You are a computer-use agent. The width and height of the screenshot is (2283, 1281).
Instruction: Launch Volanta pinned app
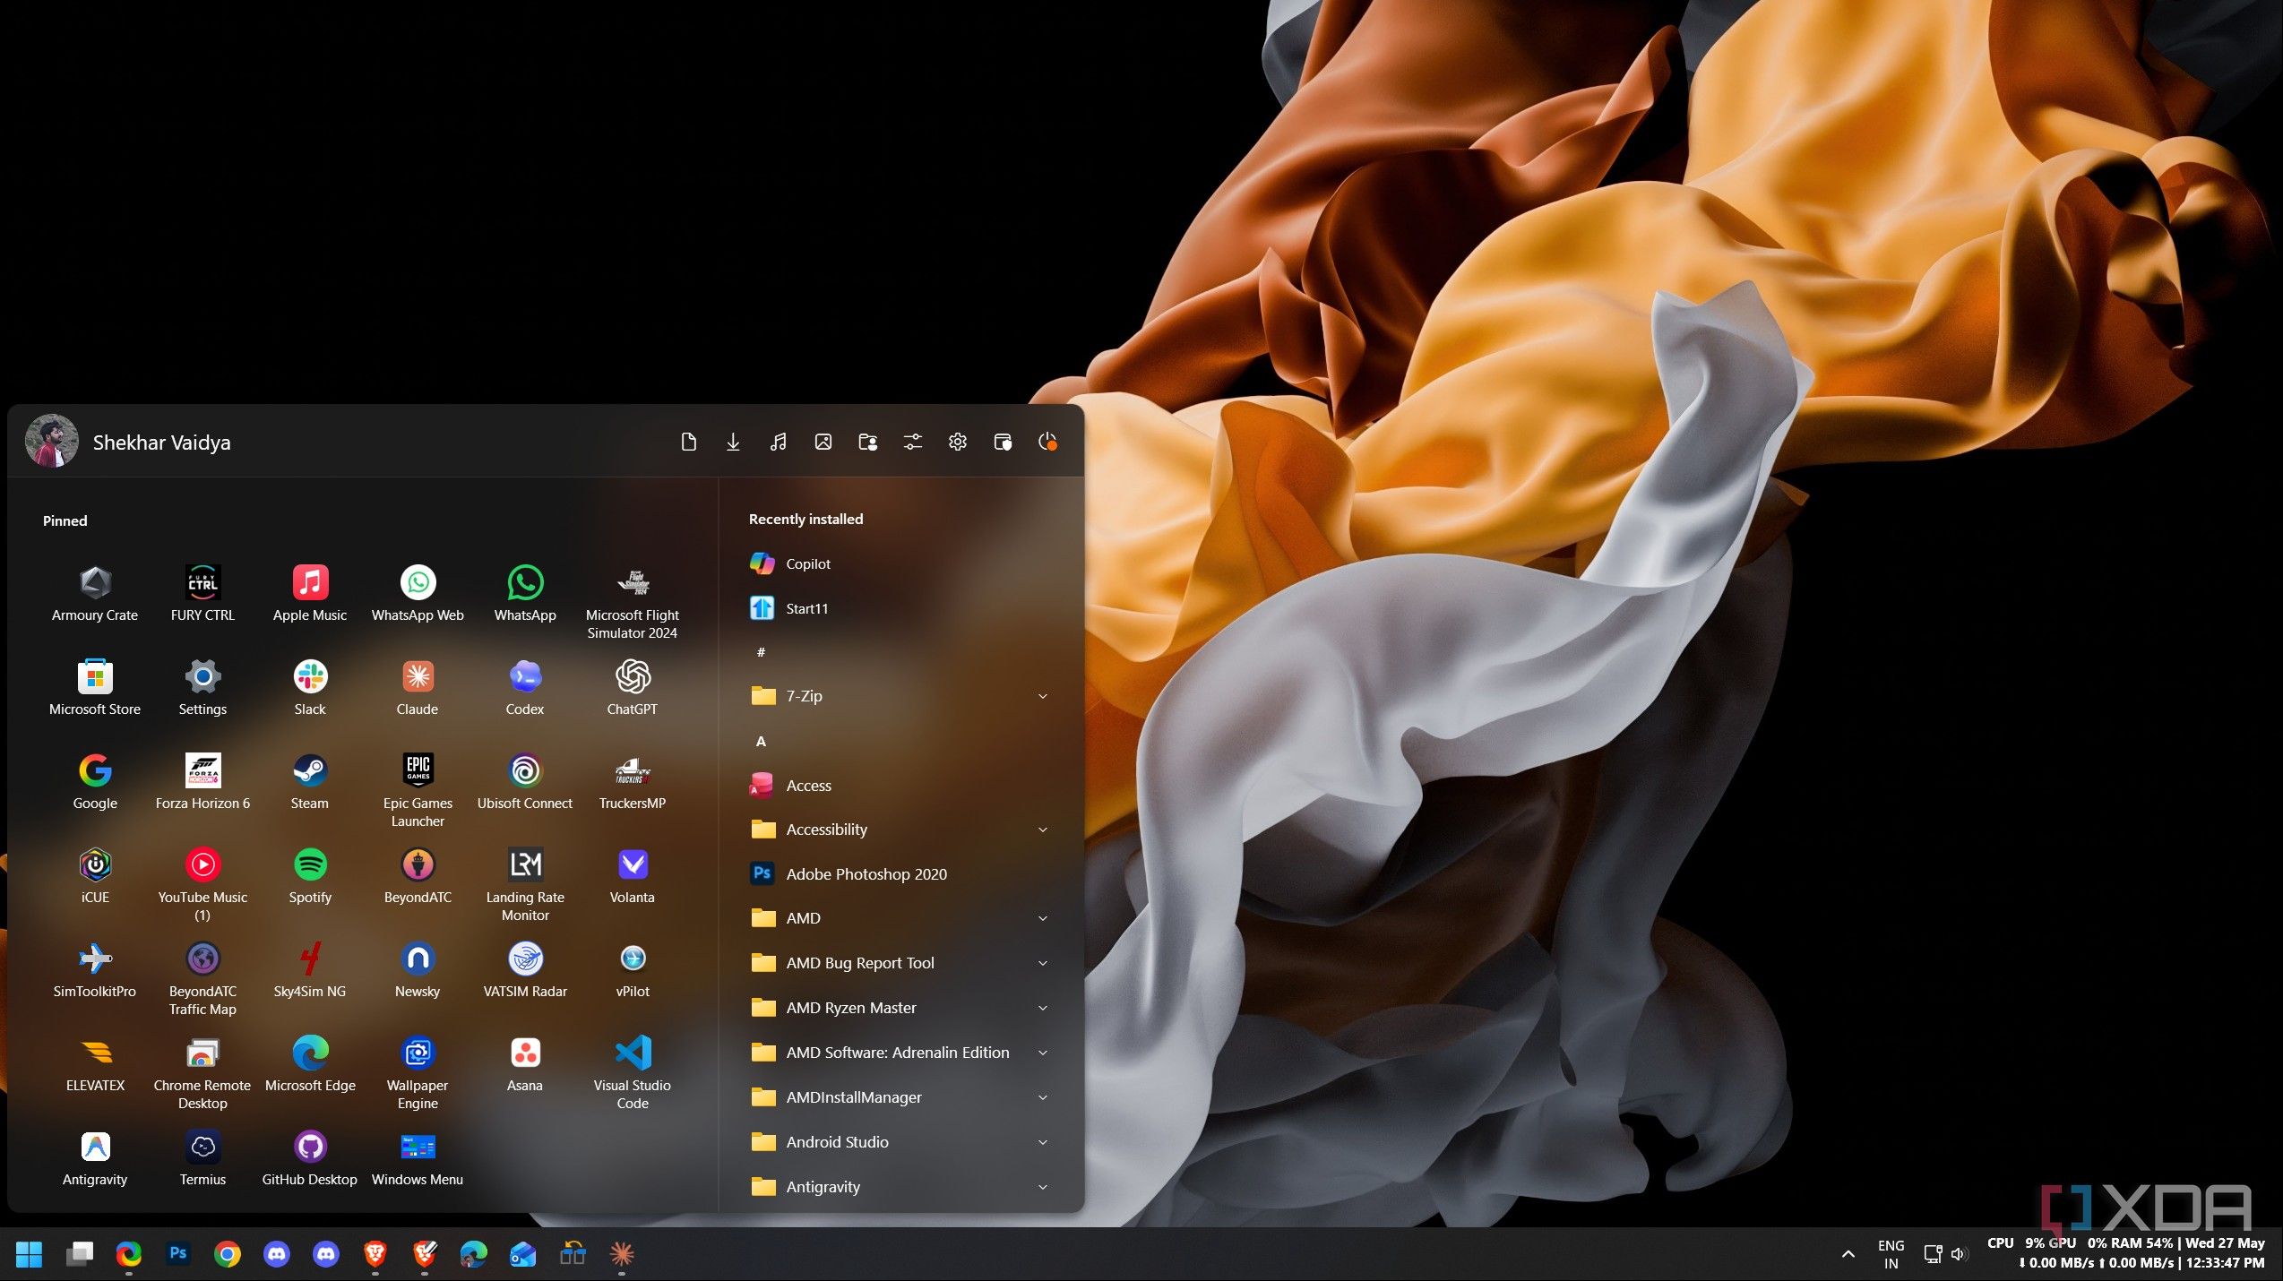[x=633, y=875]
